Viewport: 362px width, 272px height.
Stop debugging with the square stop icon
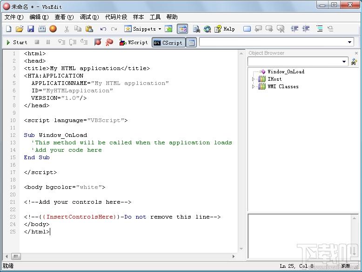coord(37,42)
